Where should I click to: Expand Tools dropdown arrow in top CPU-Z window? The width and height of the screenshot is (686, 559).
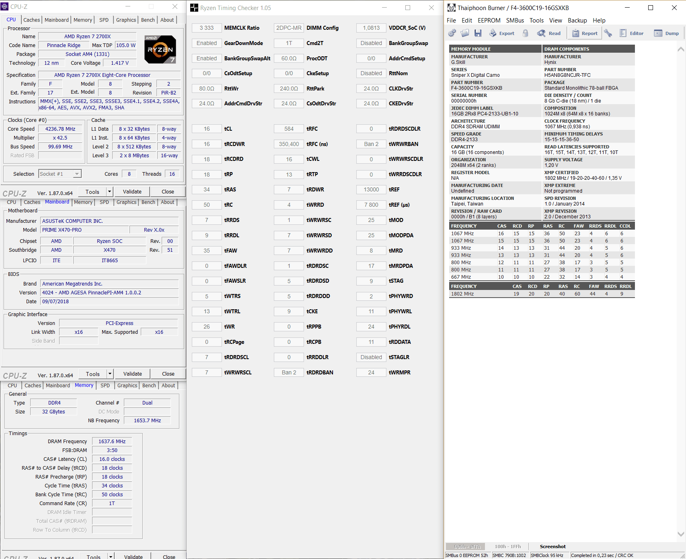tap(109, 192)
